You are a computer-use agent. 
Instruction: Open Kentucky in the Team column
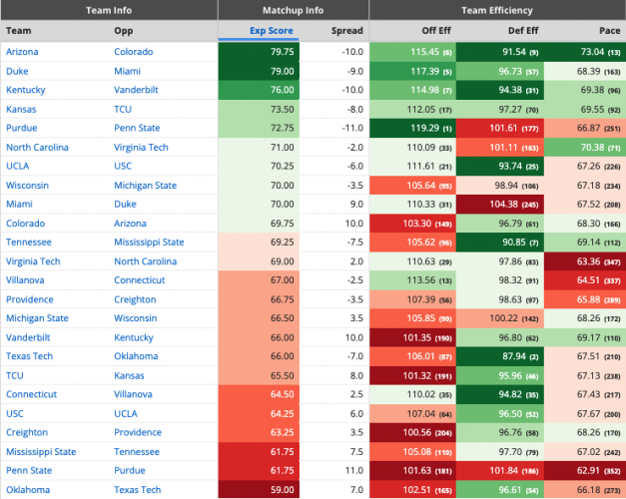pos(26,90)
